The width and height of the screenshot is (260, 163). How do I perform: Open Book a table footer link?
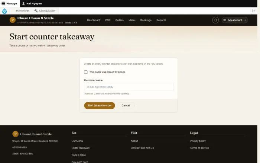pyautogui.click(x=79, y=155)
